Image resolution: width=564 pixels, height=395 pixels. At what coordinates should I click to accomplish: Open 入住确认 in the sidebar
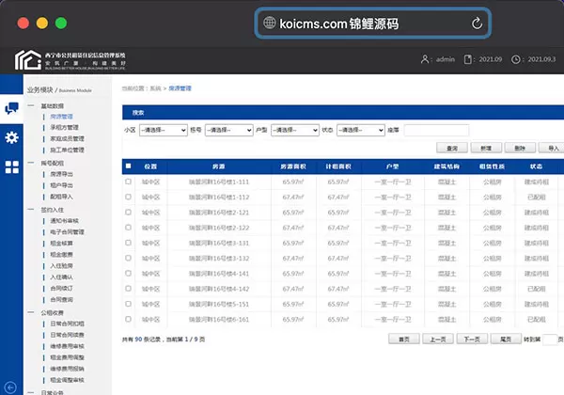(x=61, y=277)
